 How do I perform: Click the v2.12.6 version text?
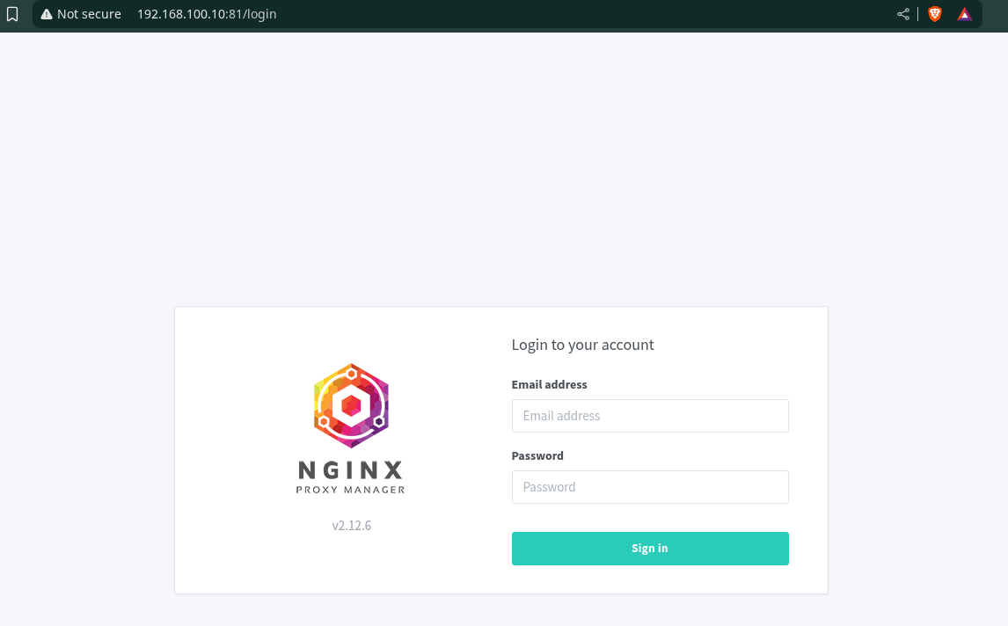[x=351, y=526]
